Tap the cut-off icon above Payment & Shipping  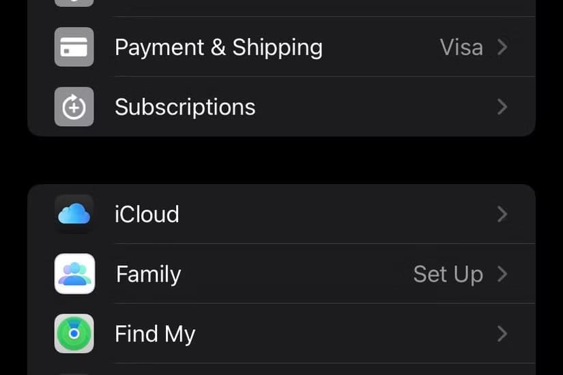(x=74, y=3)
